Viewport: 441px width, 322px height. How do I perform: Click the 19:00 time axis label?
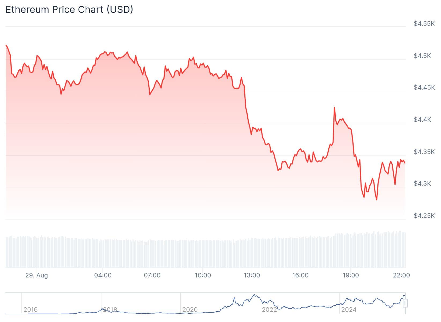point(351,275)
